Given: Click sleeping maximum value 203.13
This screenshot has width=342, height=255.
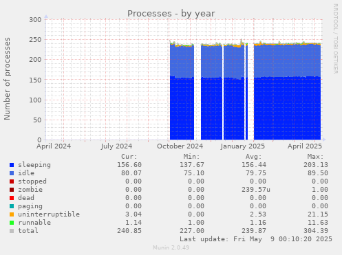Looking at the screenshot, I should (x=316, y=165).
